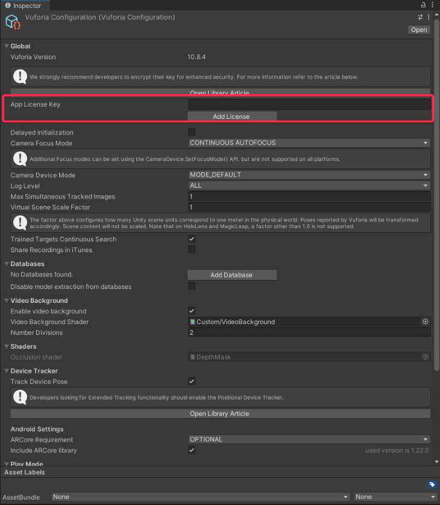440x505 pixels.
Task: Enable the Delayed Initialization checkbox
Action: pyautogui.click(x=192, y=132)
